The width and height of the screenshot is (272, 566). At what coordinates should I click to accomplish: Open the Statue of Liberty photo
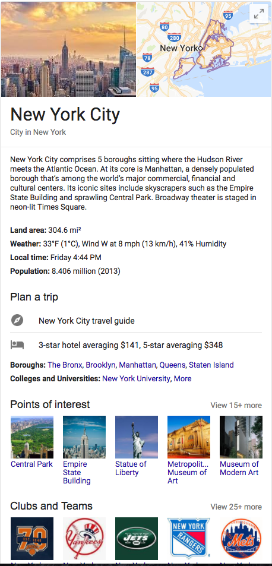(x=137, y=437)
